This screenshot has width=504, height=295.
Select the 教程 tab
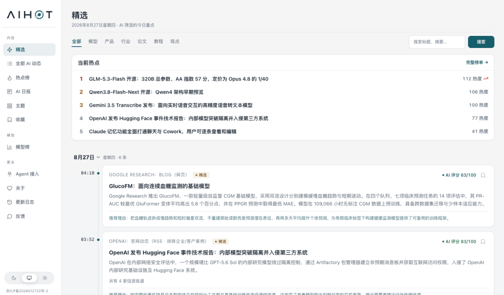[159, 41]
